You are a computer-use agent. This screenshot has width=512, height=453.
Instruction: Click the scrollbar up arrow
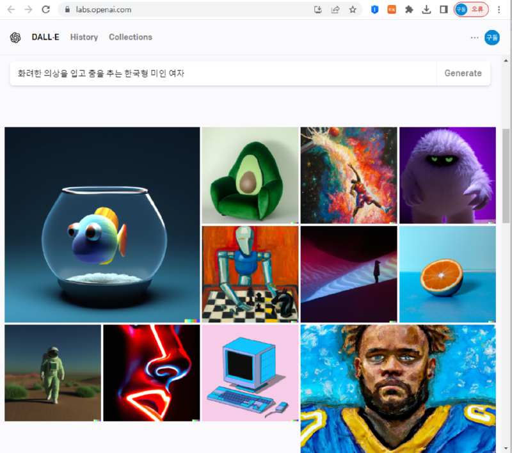[x=506, y=60]
